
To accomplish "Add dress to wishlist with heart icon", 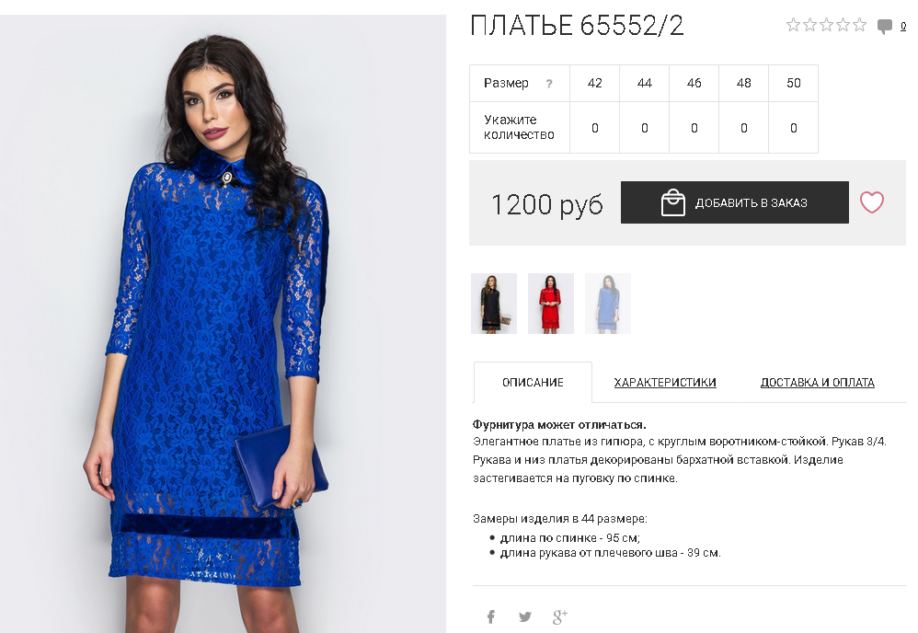I will tap(872, 202).
